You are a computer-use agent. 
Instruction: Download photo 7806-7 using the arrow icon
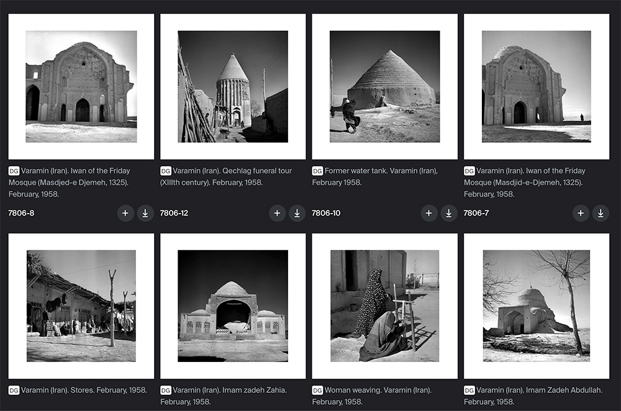(x=601, y=214)
